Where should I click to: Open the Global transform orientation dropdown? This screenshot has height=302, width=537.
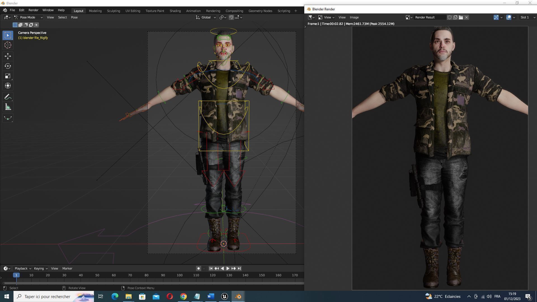206,17
